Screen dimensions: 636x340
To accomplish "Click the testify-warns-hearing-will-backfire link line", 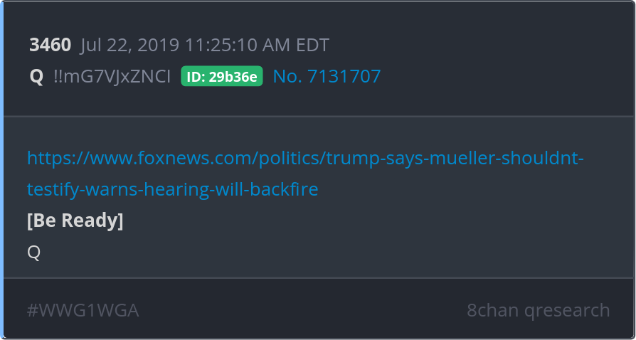I will [172, 189].
